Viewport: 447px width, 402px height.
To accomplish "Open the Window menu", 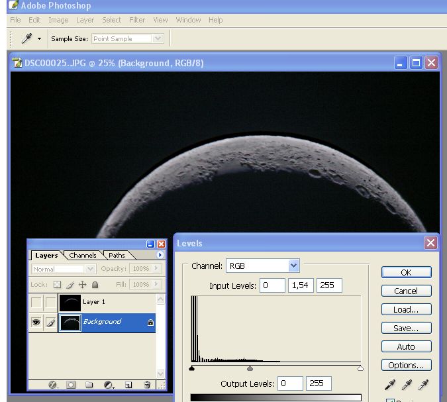I will coord(188,20).
